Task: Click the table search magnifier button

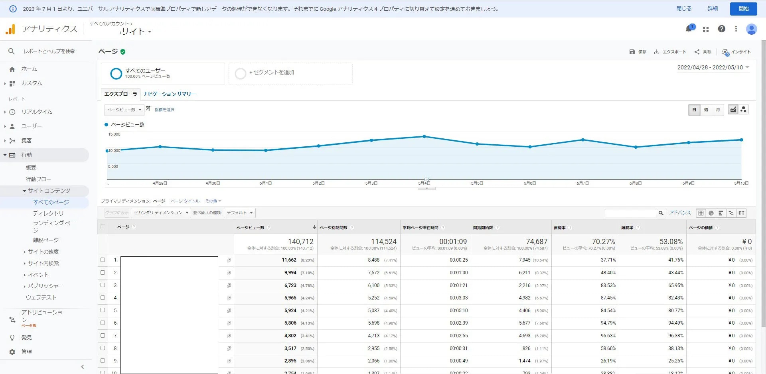Action: click(x=661, y=213)
